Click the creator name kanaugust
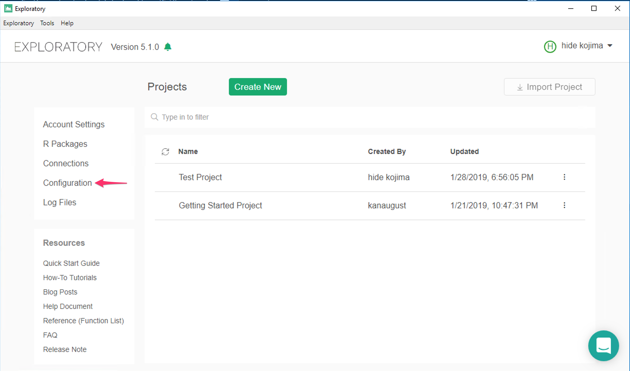The image size is (630, 371). tap(387, 206)
